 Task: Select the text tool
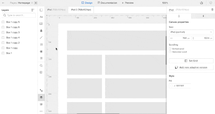[x=41, y=17]
